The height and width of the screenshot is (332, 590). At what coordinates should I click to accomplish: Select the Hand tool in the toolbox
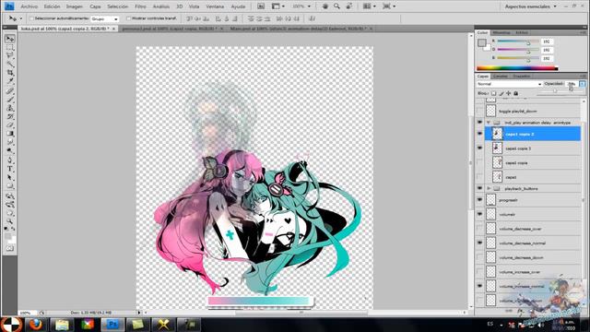pyautogui.click(x=10, y=213)
